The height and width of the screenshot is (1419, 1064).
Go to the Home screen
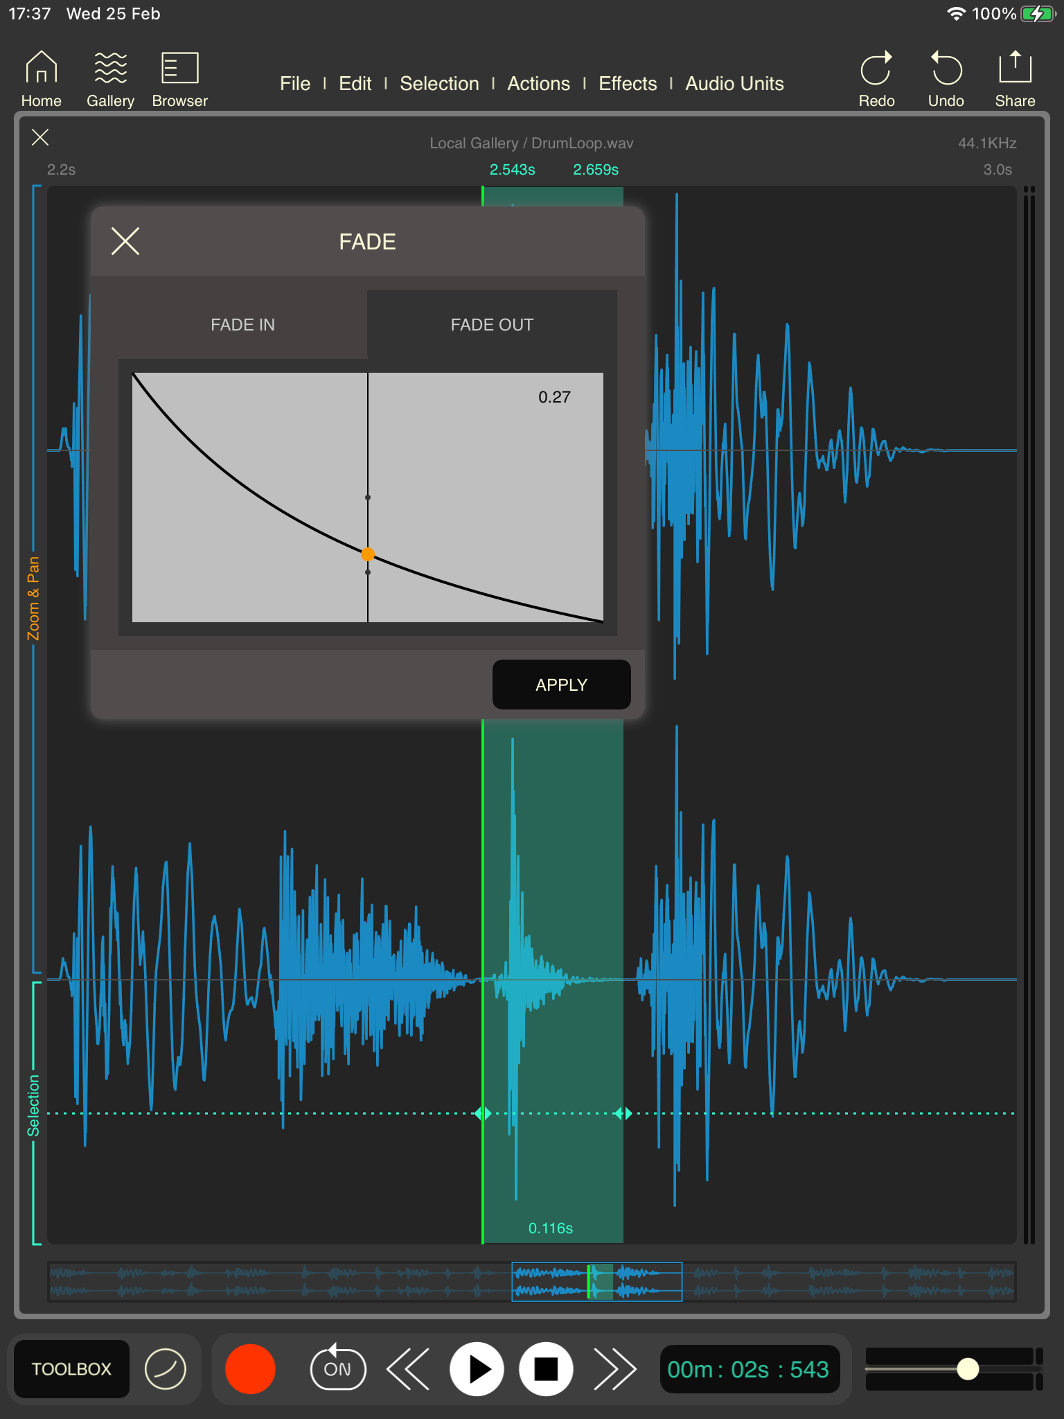click(42, 80)
